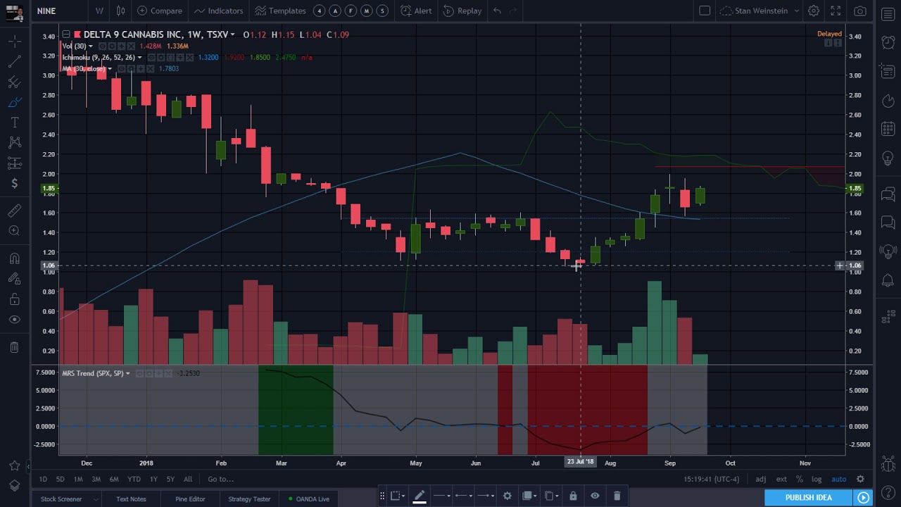Create an Alert
Image resolution: width=901 pixels, height=507 pixels.
point(416,11)
